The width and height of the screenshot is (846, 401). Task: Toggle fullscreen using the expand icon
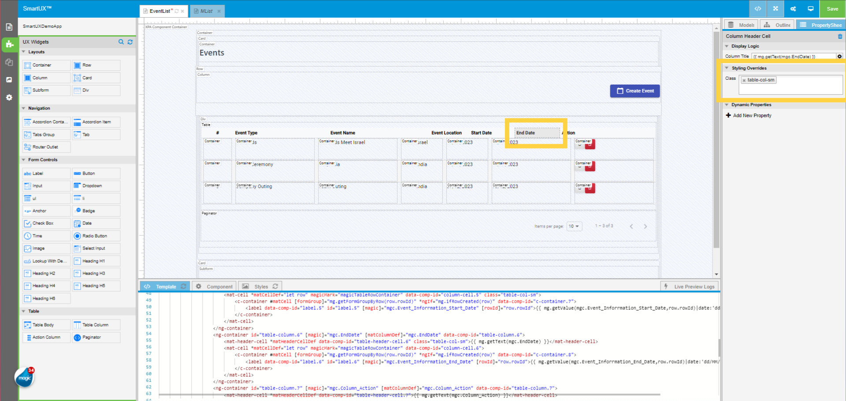(775, 9)
